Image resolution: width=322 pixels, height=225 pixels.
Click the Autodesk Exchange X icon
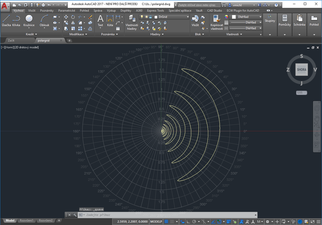click(x=259, y=5)
